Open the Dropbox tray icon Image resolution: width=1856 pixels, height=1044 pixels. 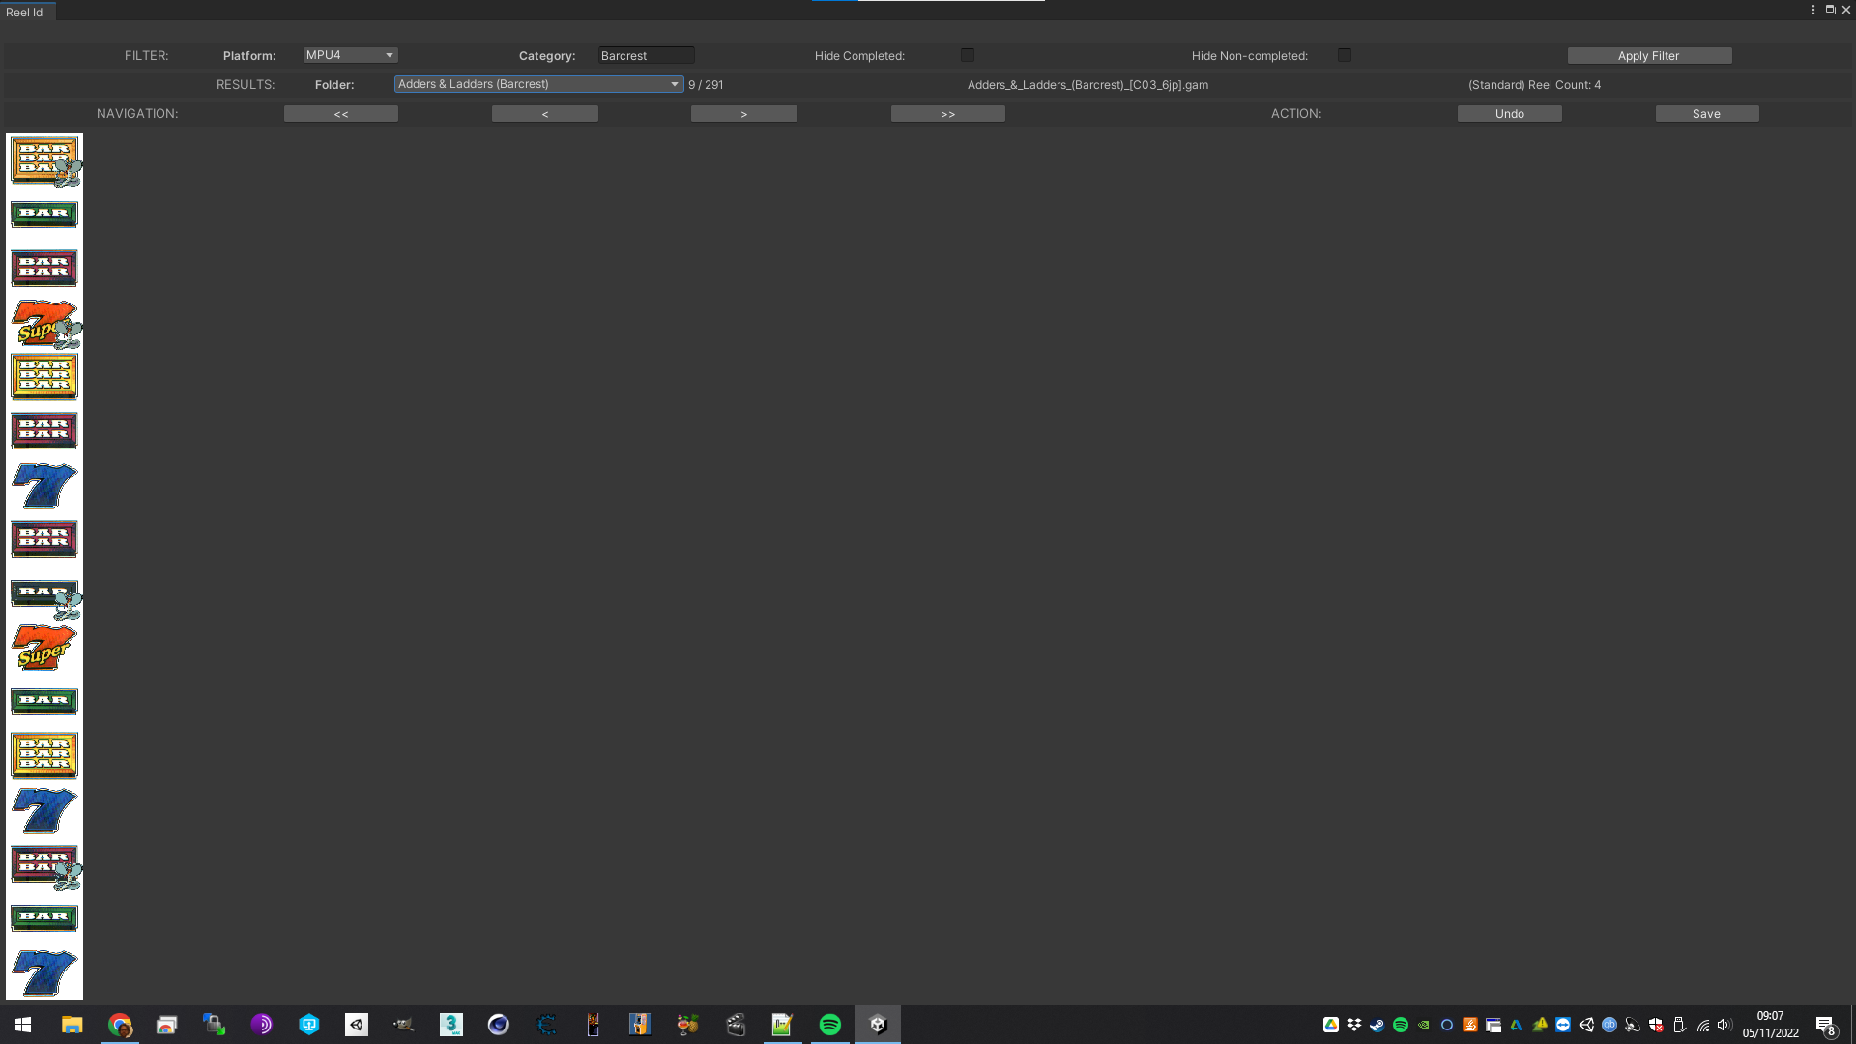coord(1353,1025)
